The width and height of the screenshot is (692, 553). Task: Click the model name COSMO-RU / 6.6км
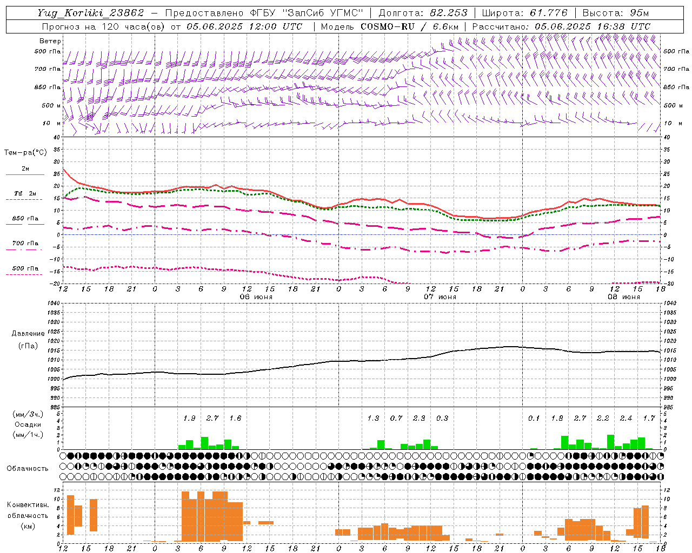[410, 26]
